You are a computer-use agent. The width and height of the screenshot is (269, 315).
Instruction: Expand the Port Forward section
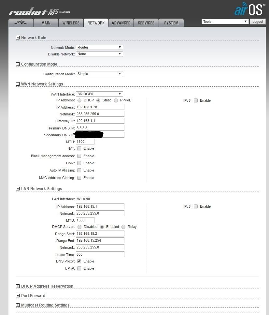point(18,296)
